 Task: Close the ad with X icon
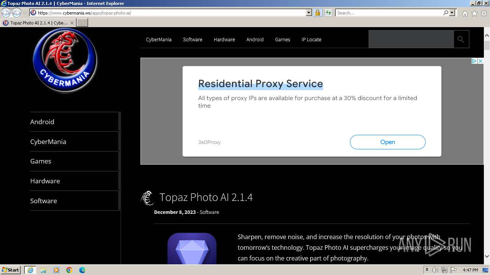coord(480,61)
